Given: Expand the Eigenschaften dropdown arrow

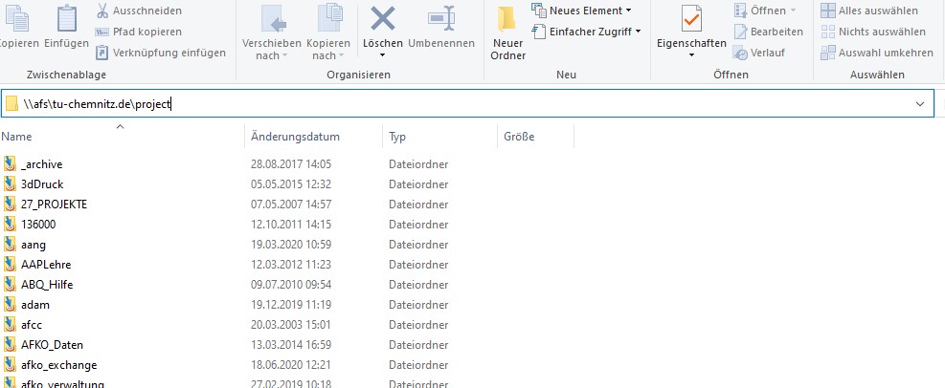Looking at the screenshot, I should point(691,56).
